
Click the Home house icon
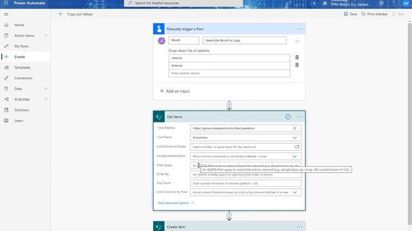[x=6, y=25]
